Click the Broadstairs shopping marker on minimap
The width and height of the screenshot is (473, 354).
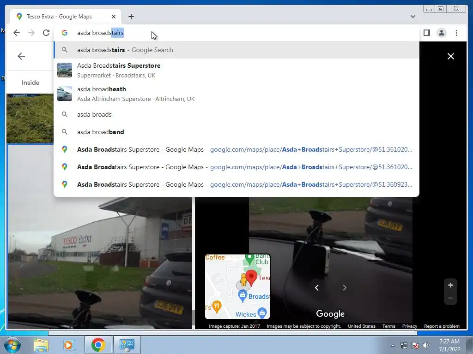[x=243, y=296]
